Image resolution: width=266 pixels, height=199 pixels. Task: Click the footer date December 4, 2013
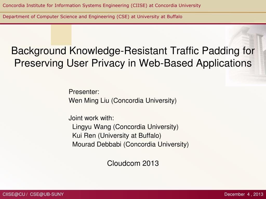click(244, 194)
